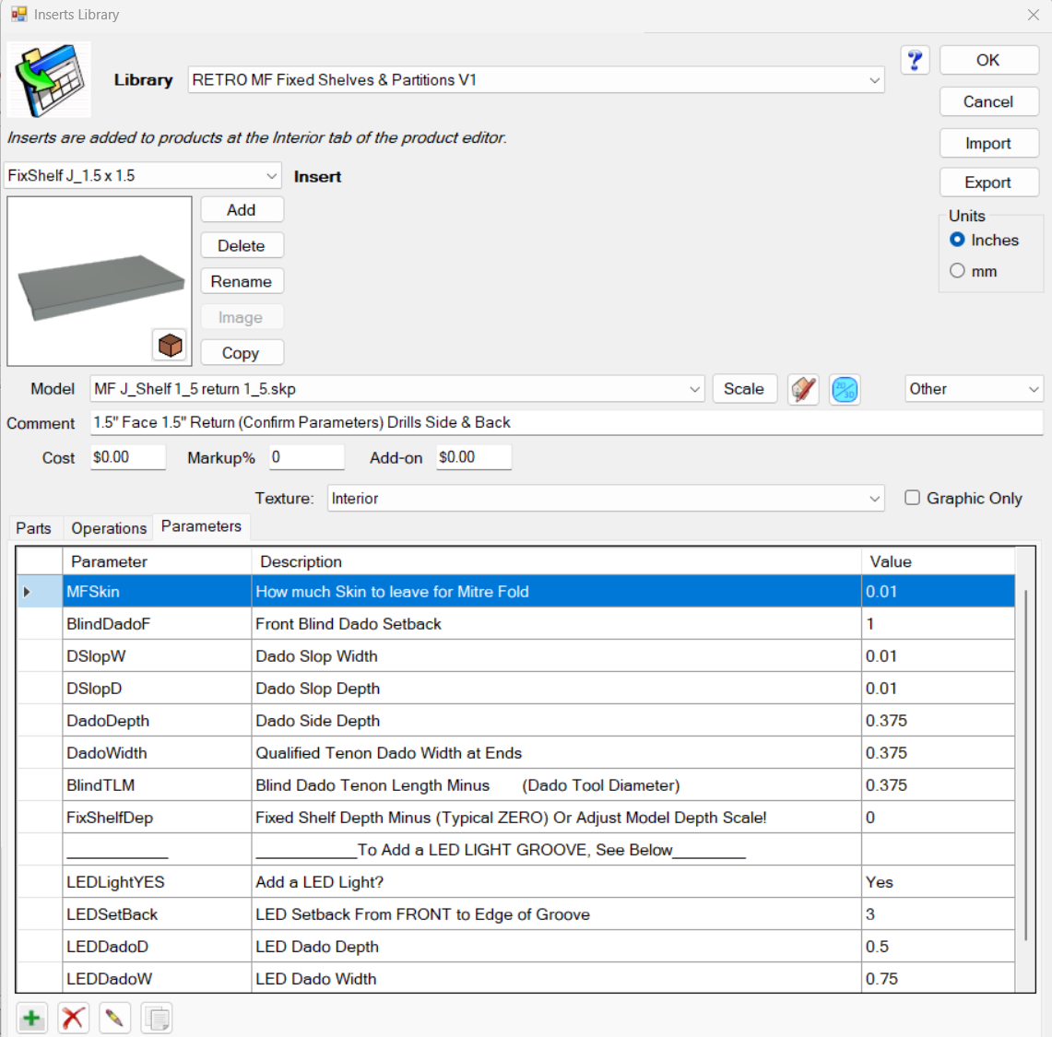Edit parameter with the pencil icon
1052x1037 pixels.
[114, 1018]
